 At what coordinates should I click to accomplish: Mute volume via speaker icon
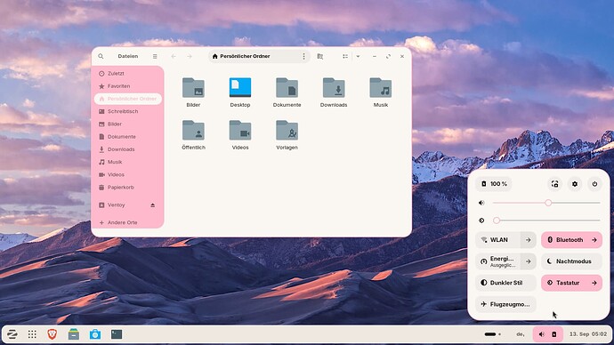point(481,203)
